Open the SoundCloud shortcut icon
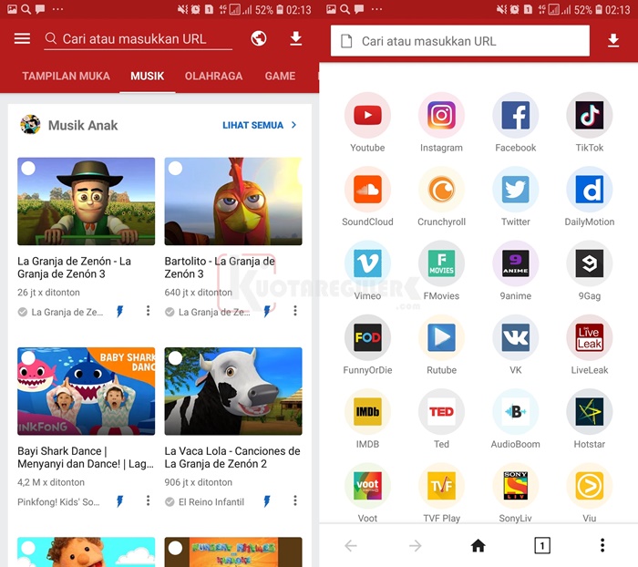This screenshot has width=638, height=567. 367,190
